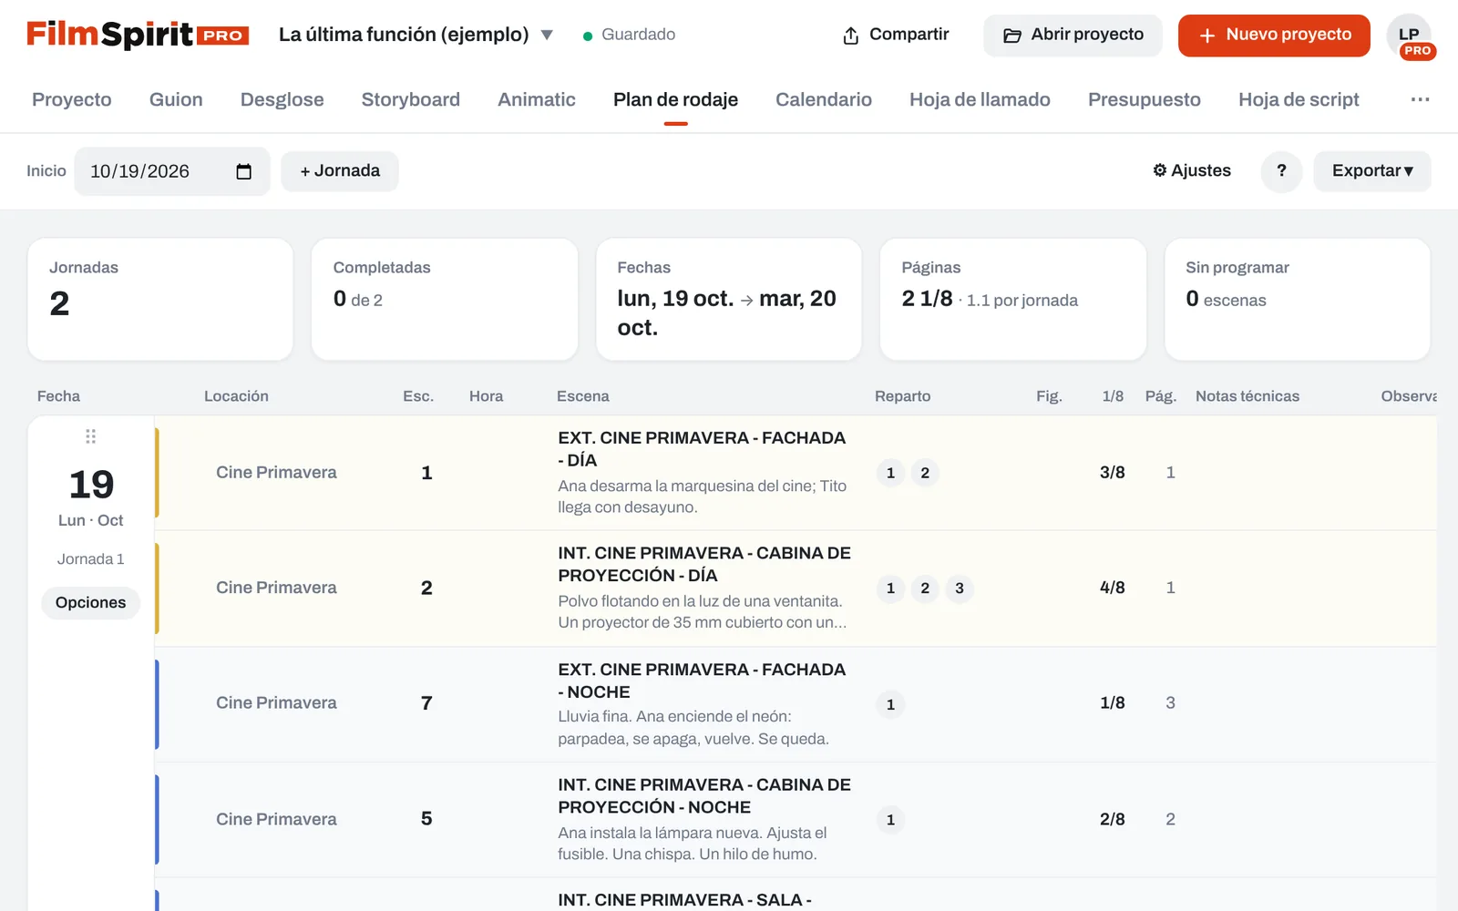Select cast badge 3 in scene 2 row
The width and height of the screenshot is (1458, 911).
tap(960, 589)
